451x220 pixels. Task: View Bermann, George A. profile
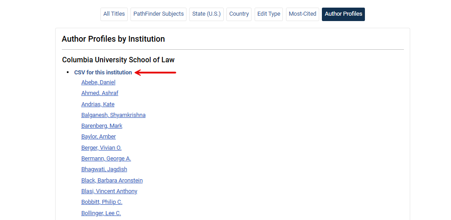[x=106, y=159]
